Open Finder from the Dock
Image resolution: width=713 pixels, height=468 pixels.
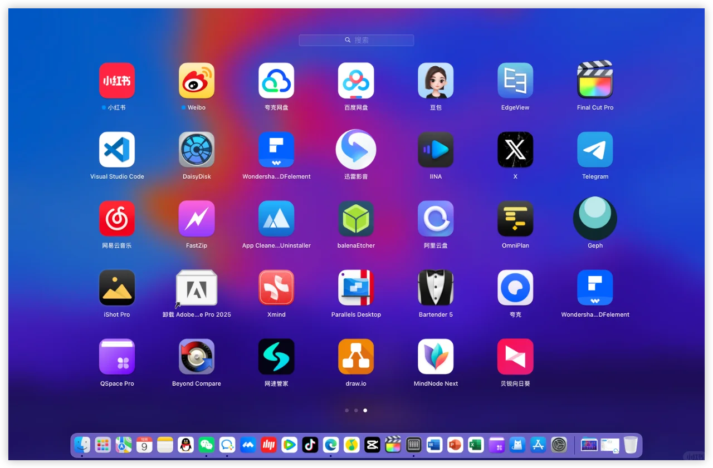point(82,445)
